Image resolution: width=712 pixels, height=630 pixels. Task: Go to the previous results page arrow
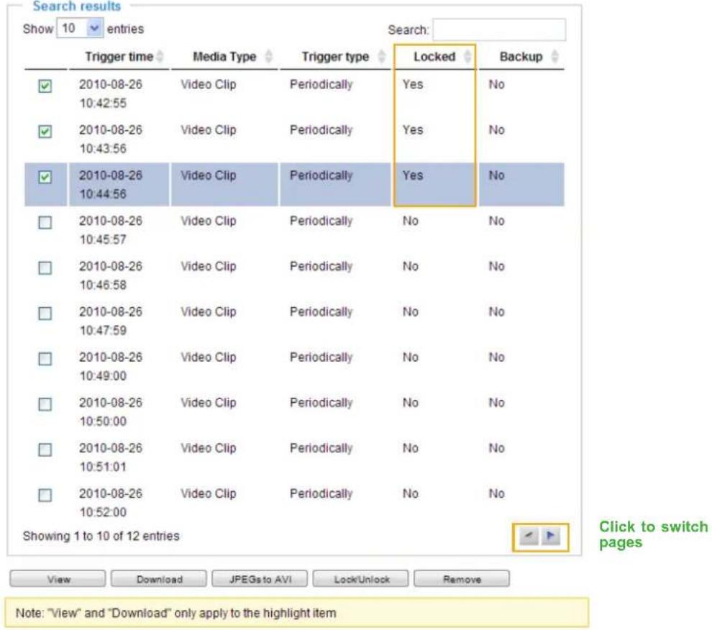[529, 537]
